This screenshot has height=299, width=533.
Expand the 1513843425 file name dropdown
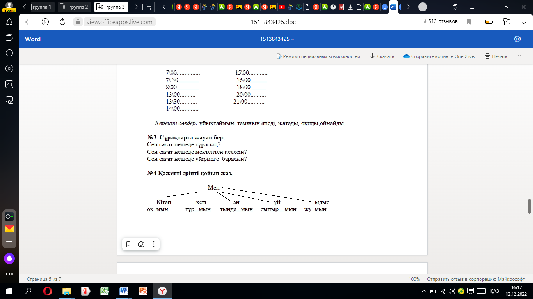tap(277, 39)
